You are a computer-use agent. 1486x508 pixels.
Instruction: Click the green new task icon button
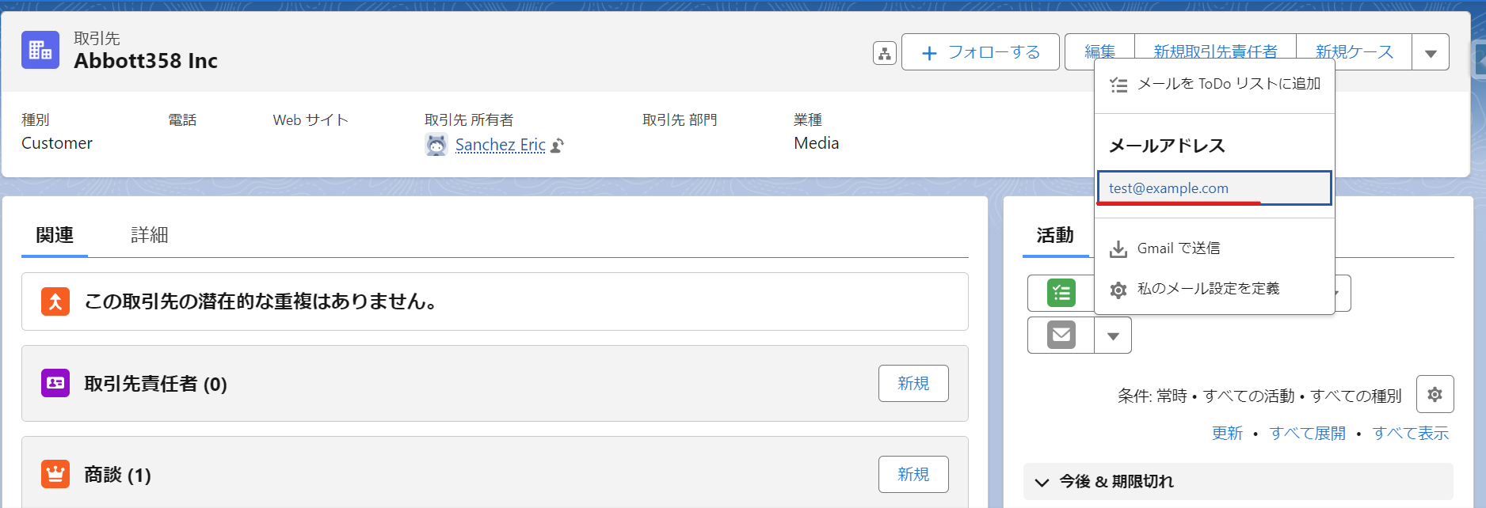coord(1061,293)
